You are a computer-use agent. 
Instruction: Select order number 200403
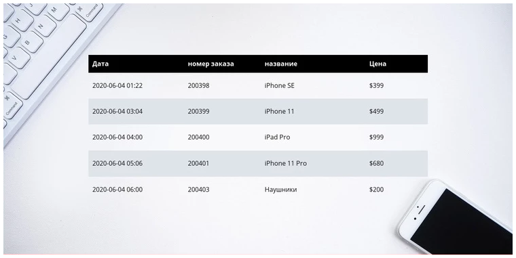[198, 190]
